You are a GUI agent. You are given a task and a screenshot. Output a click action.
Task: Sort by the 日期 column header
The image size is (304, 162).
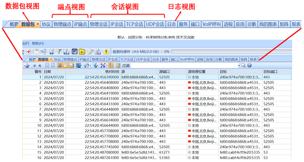(54, 71)
